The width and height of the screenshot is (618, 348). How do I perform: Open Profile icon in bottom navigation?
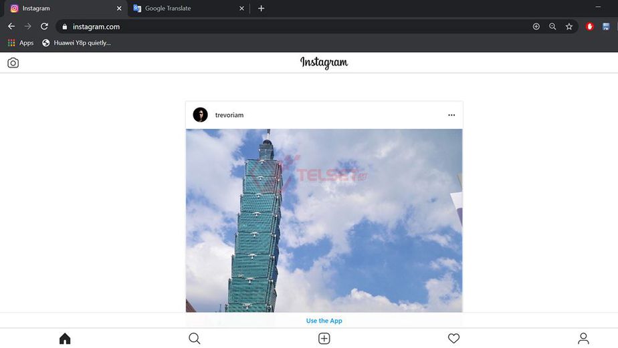(583, 339)
